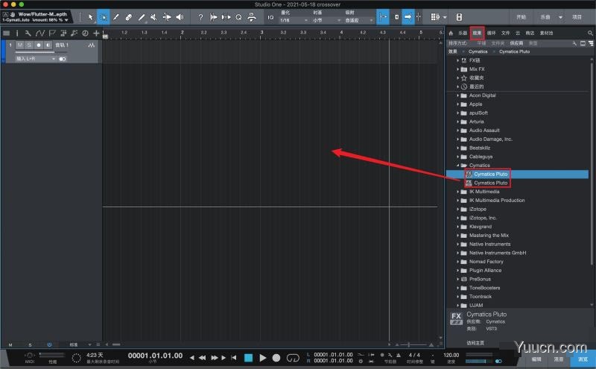This screenshot has height=369, width=596.
Task: Select the Bend tool
Action: coord(166,17)
